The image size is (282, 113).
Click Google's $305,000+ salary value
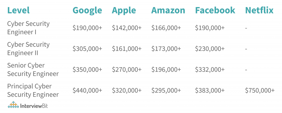[x=87, y=49]
